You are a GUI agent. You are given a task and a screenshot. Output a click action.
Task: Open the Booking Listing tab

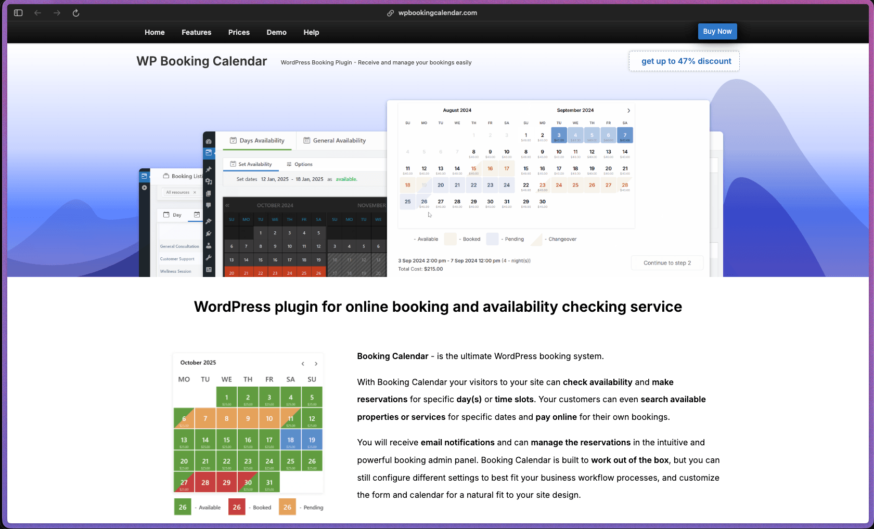coord(183,176)
